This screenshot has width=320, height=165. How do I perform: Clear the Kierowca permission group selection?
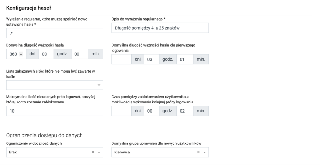[198, 152]
